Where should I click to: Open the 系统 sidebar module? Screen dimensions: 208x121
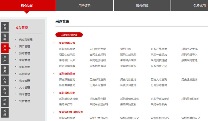(x=5, y=112)
